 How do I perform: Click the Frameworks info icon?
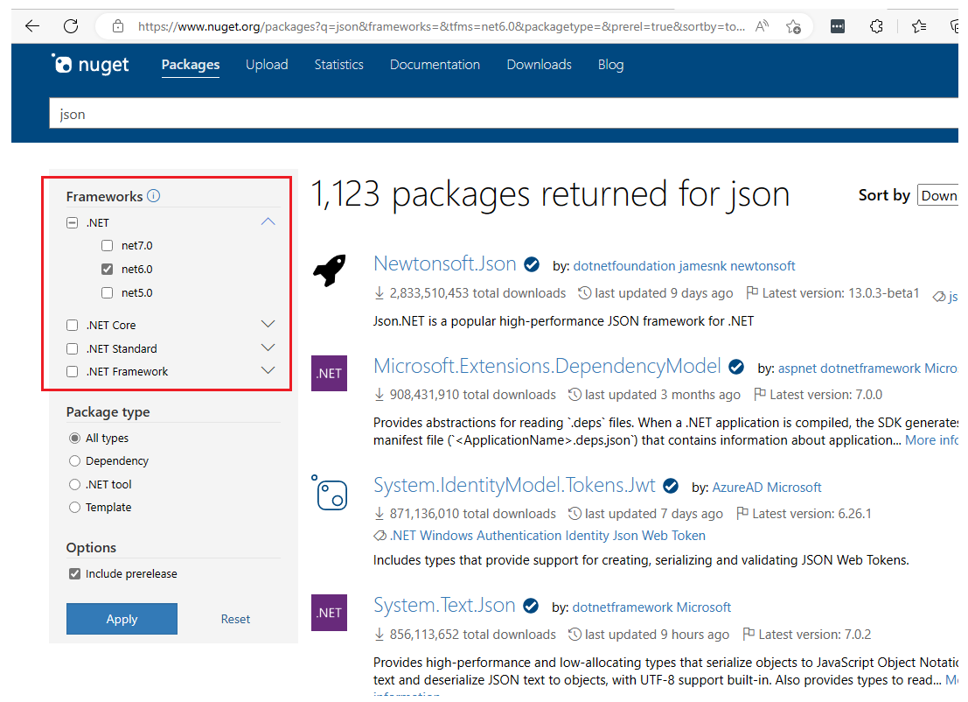[154, 196]
